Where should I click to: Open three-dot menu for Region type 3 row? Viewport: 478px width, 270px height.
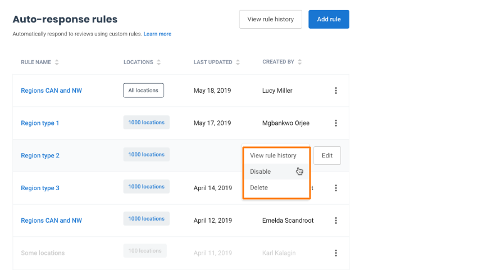336,188
